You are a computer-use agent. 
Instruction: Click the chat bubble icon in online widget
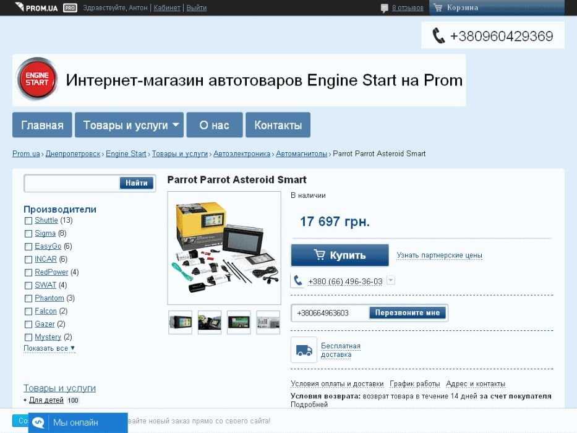point(38,422)
